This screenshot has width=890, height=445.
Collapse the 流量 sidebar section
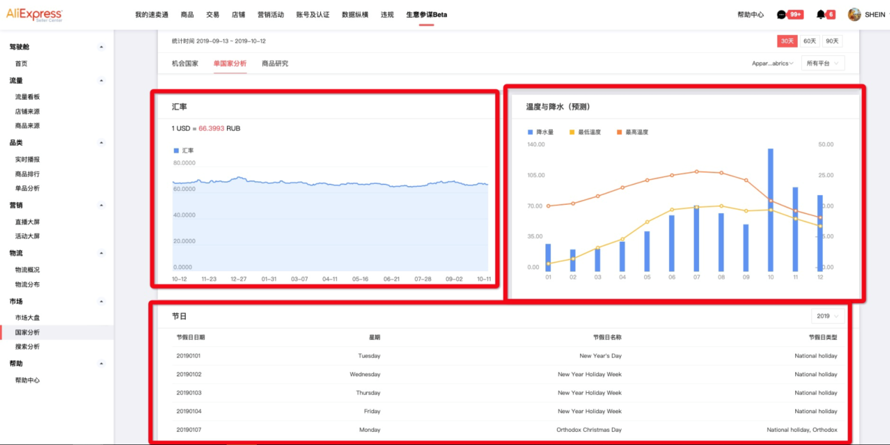(101, 81)
